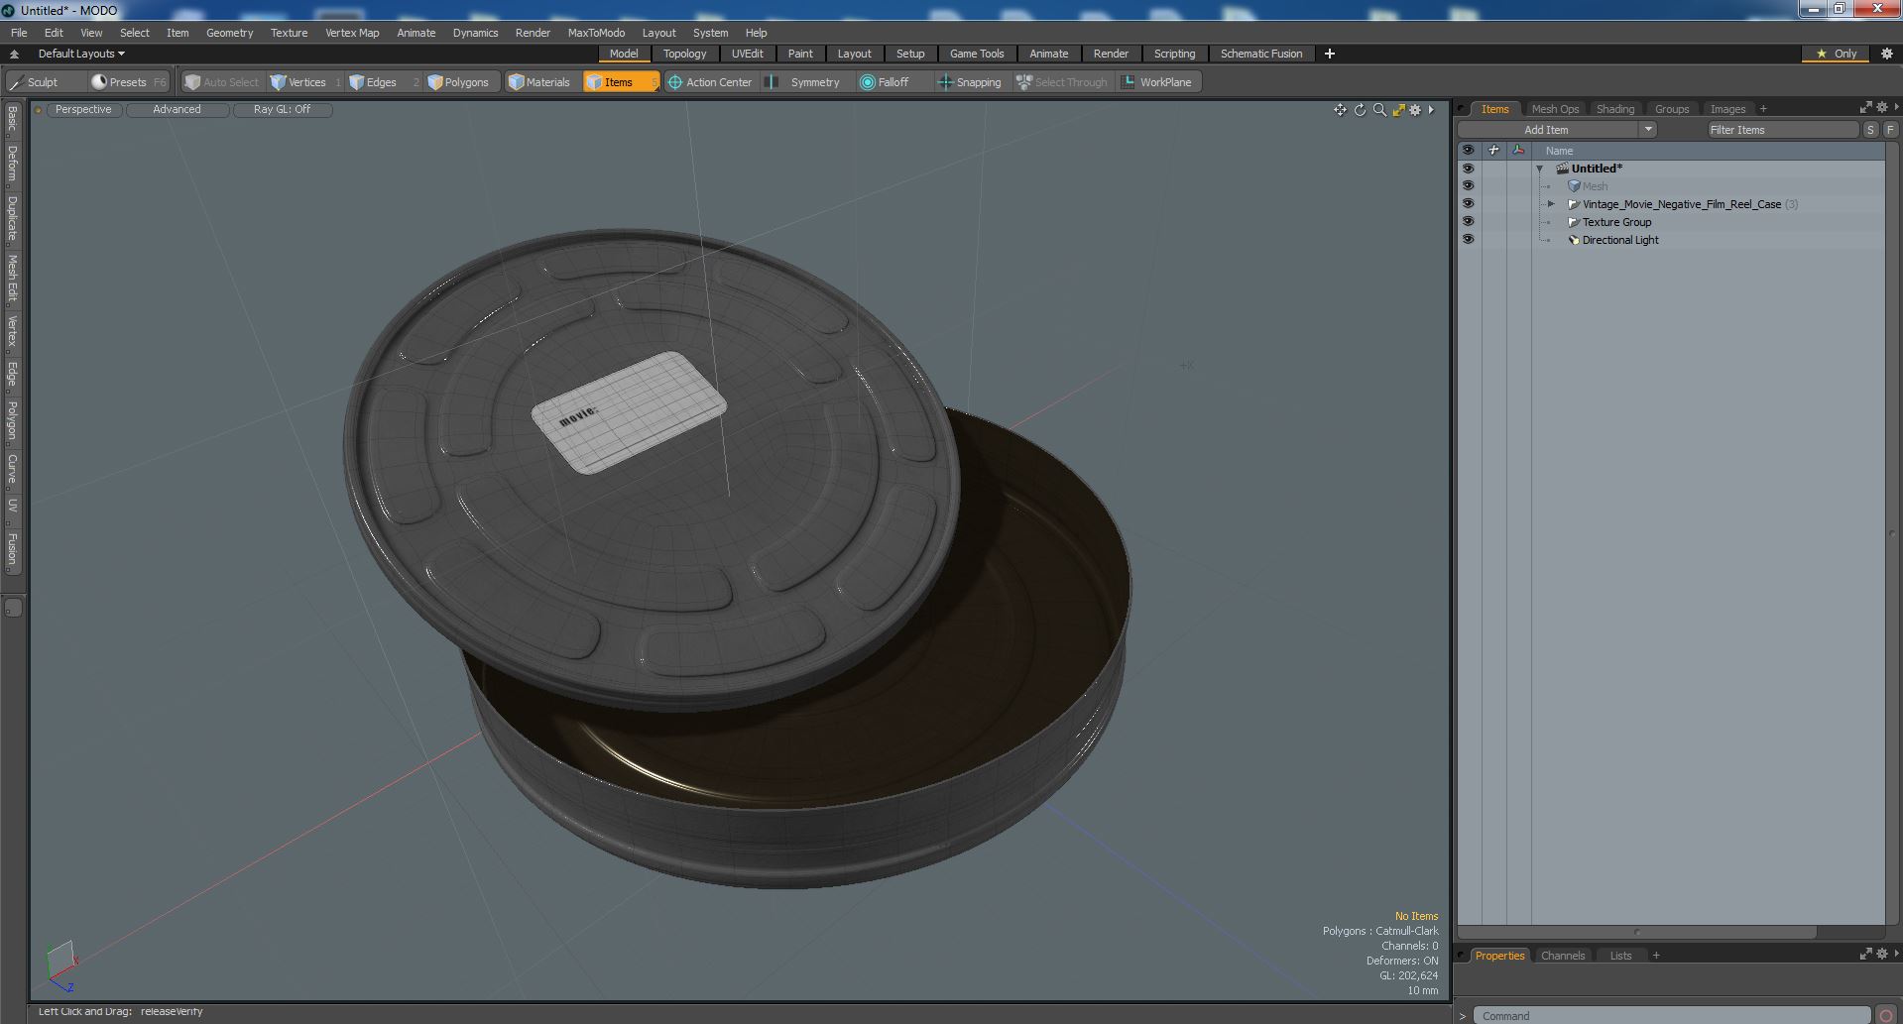Open the Perspective view type dropdown
This screenshot has height=1024, width=1903.
(84, 109)
